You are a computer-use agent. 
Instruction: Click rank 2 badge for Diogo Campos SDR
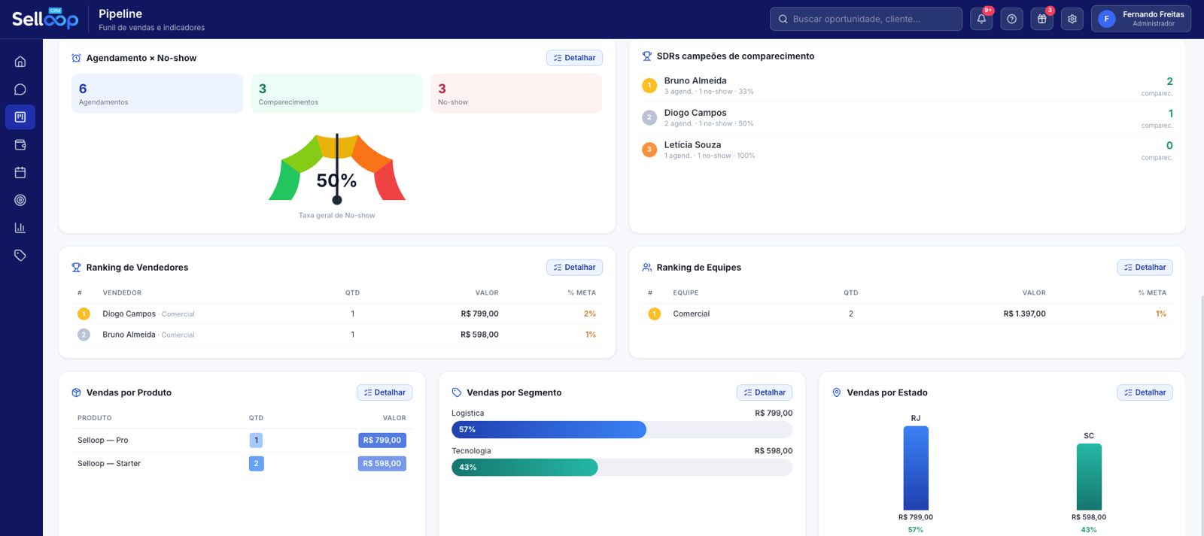(x=649, y=117)
